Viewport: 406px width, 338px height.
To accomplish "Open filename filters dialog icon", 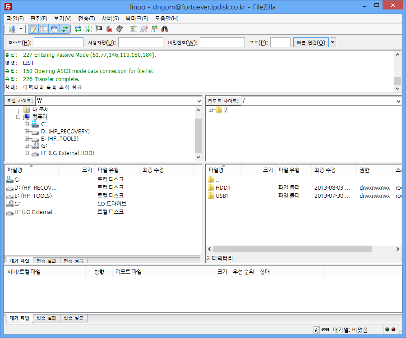I will click(134, 29).
